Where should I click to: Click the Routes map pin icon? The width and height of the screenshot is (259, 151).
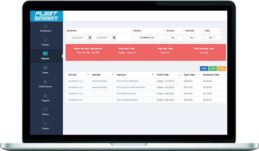click(45, 40)
